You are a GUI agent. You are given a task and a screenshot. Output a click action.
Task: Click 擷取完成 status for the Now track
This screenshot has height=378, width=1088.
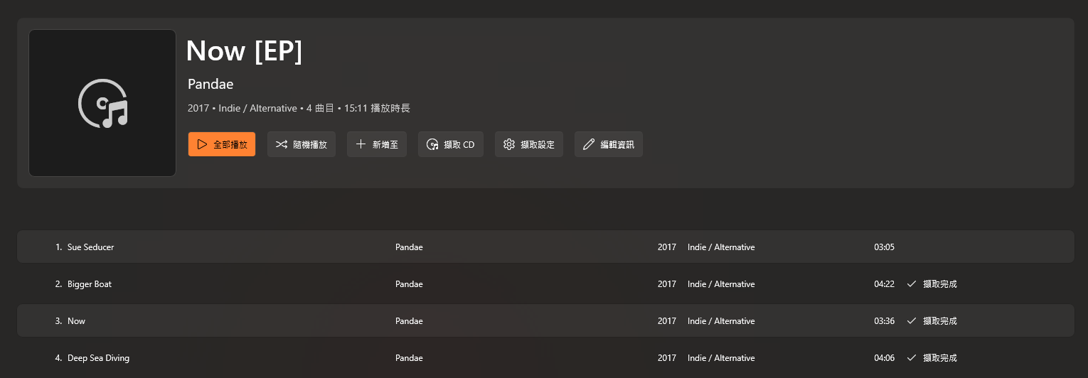(x=940, y=321)
